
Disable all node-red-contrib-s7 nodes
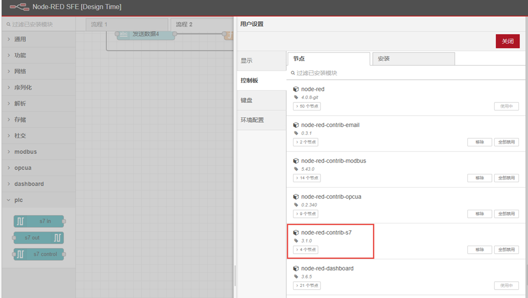click(506, 250)
